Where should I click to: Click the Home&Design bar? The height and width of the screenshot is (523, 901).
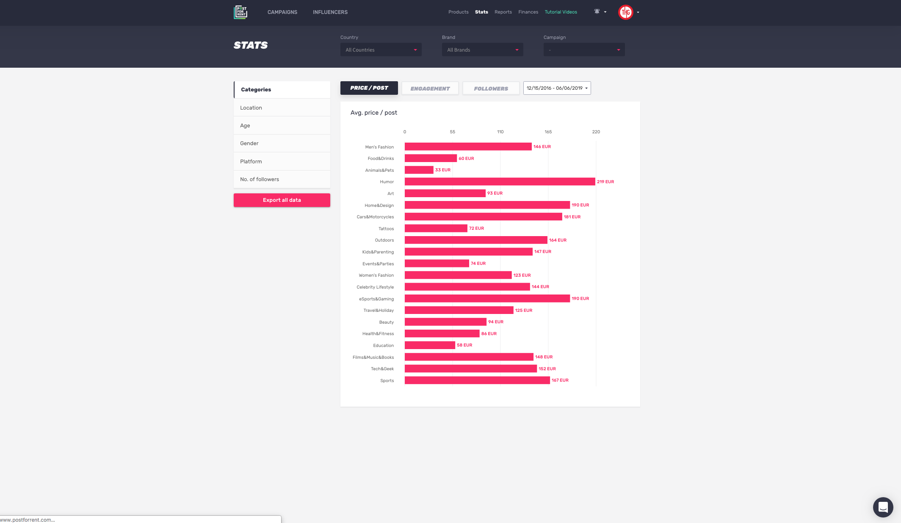coord(487,205)
